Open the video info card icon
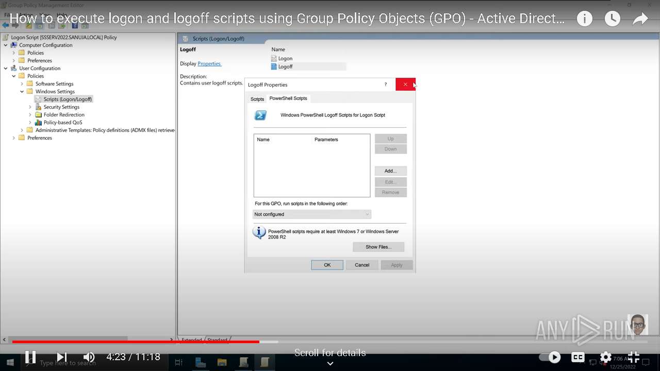Screen dimensions: 660x371 pos(584,19)
